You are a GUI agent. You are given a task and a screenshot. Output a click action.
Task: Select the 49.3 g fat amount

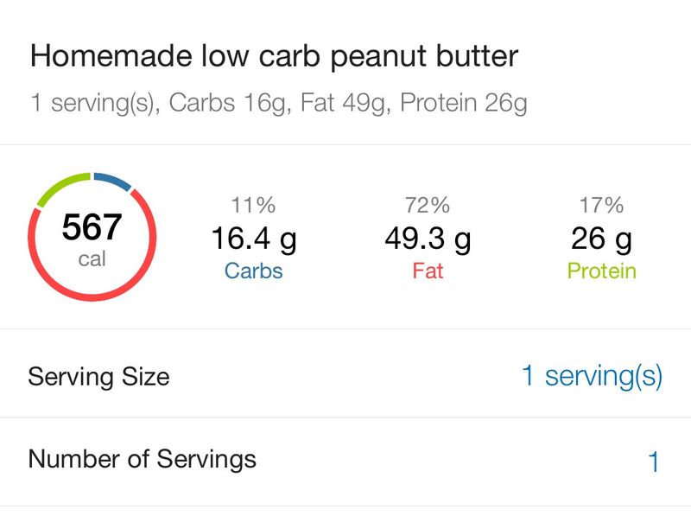[x=428, y=239]
